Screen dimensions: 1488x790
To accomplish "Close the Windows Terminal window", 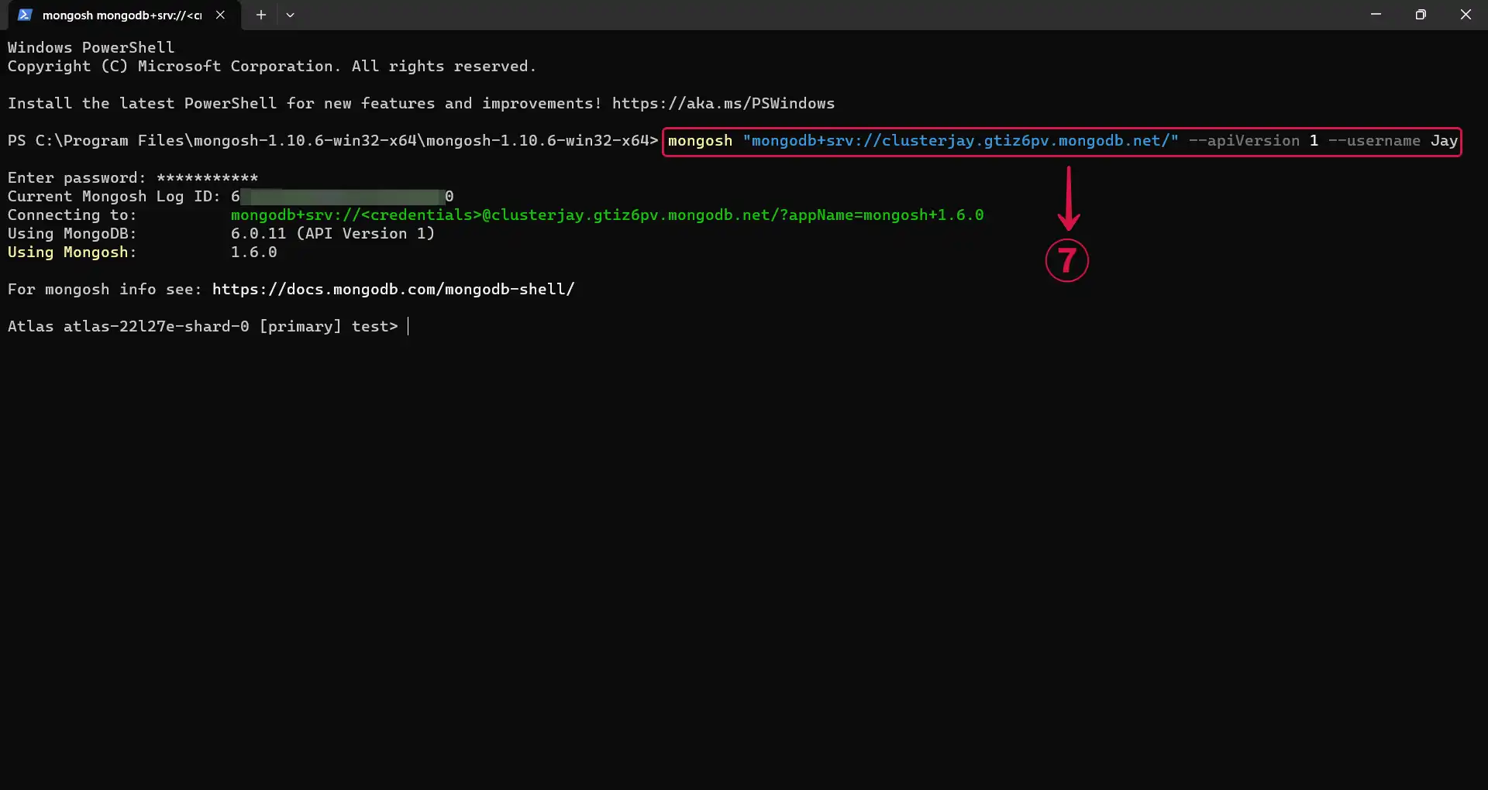I will click(1466, 14).
